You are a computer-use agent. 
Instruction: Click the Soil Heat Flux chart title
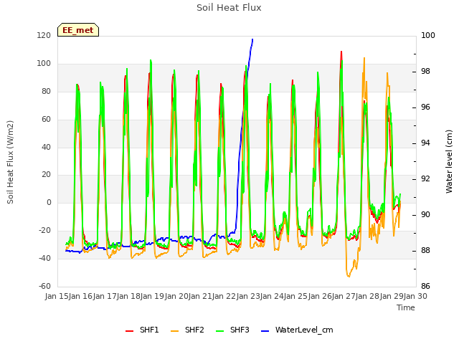point(229,8)
